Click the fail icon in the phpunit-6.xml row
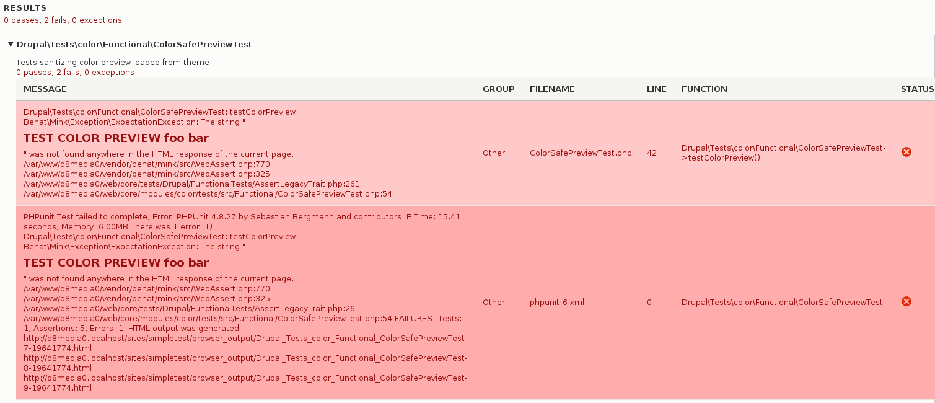Viewport: 935px width, 403px height. click(x=906, y=302)
